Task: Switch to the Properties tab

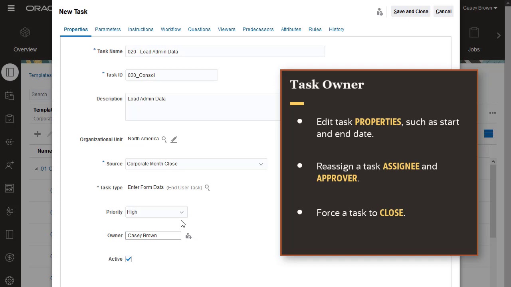Action: pyautogui.click(x=76, y=29)
